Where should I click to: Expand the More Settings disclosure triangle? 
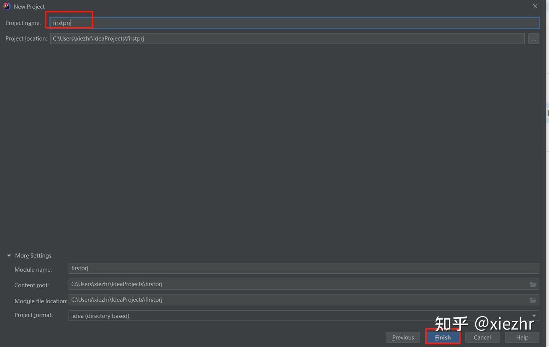[9, 255]
